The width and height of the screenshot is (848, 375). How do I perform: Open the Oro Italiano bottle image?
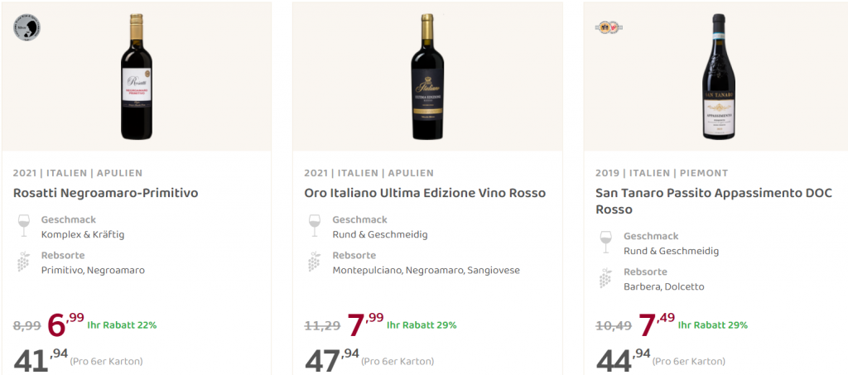click(427, 76)
